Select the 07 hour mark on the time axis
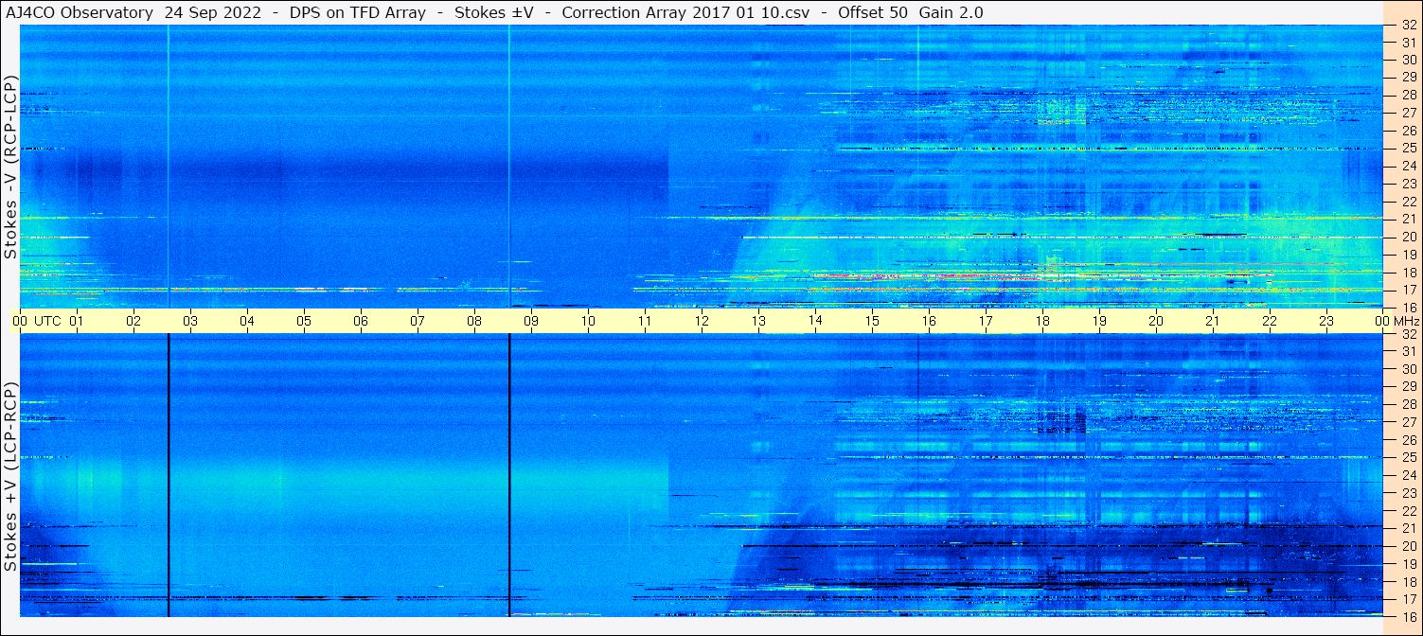The width and height of the screenshot is (1423, 636). 418,321
